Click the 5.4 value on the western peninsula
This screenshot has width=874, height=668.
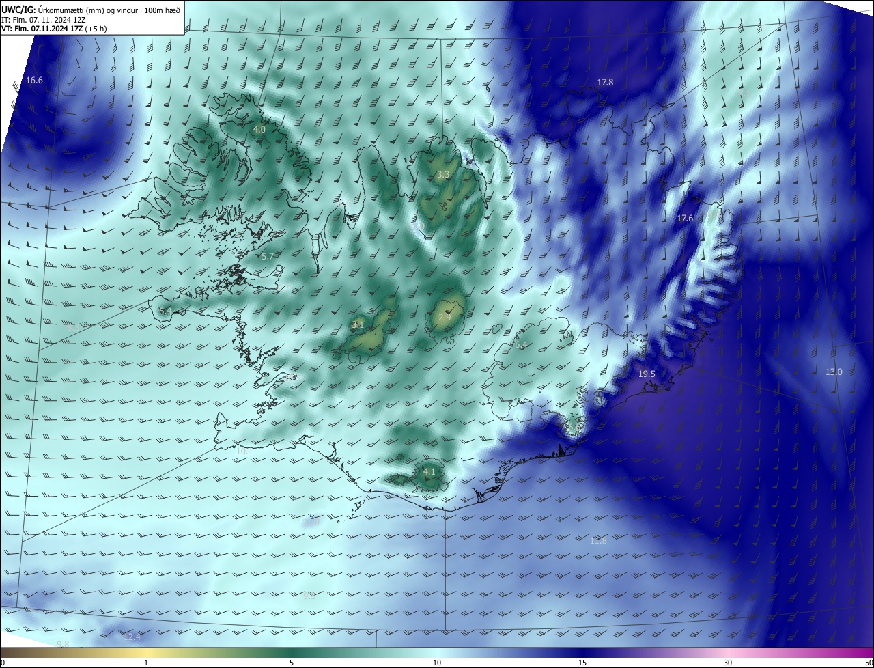(165, 311)
